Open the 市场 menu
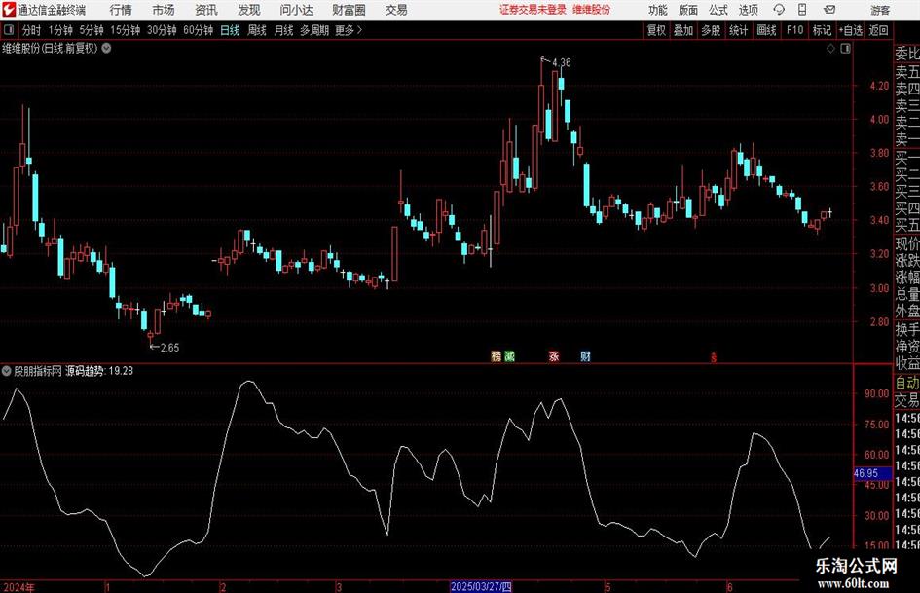The image size is (920, 593). [x=164, y=10]
